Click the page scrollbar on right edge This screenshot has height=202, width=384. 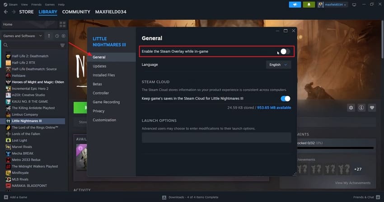tap(382, 39)
